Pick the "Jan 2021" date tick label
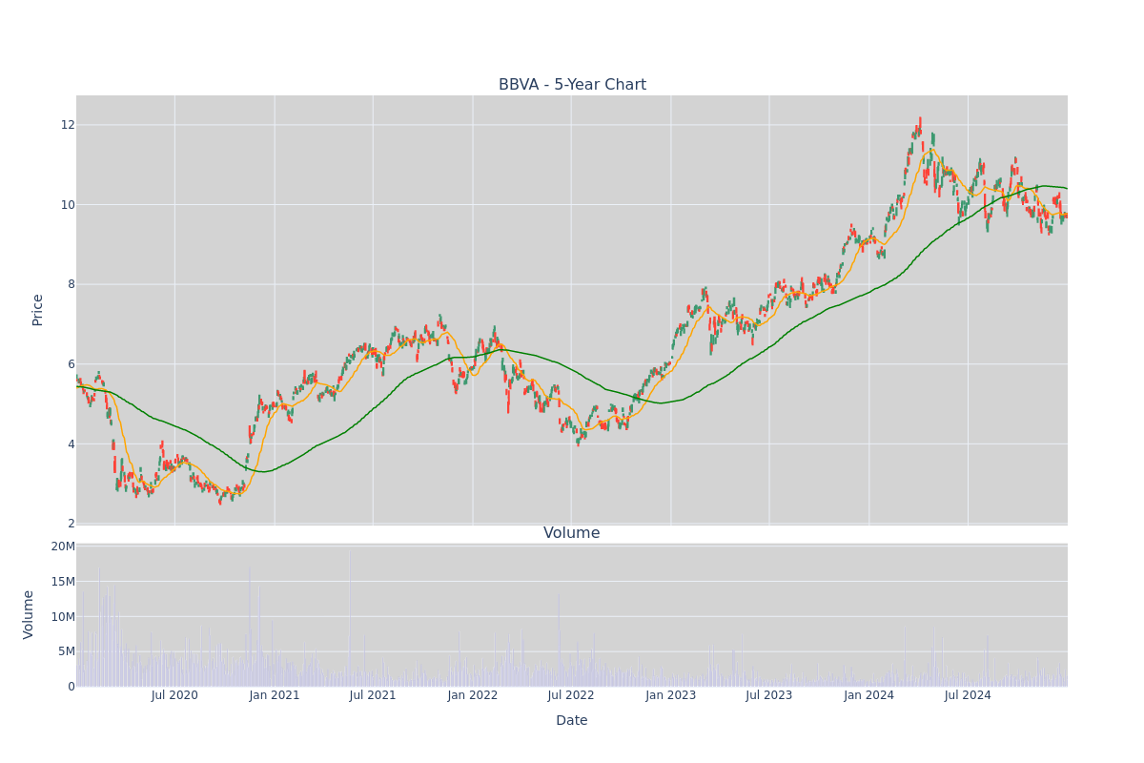The image size is (1144, 763). click(x=275, y=695)
